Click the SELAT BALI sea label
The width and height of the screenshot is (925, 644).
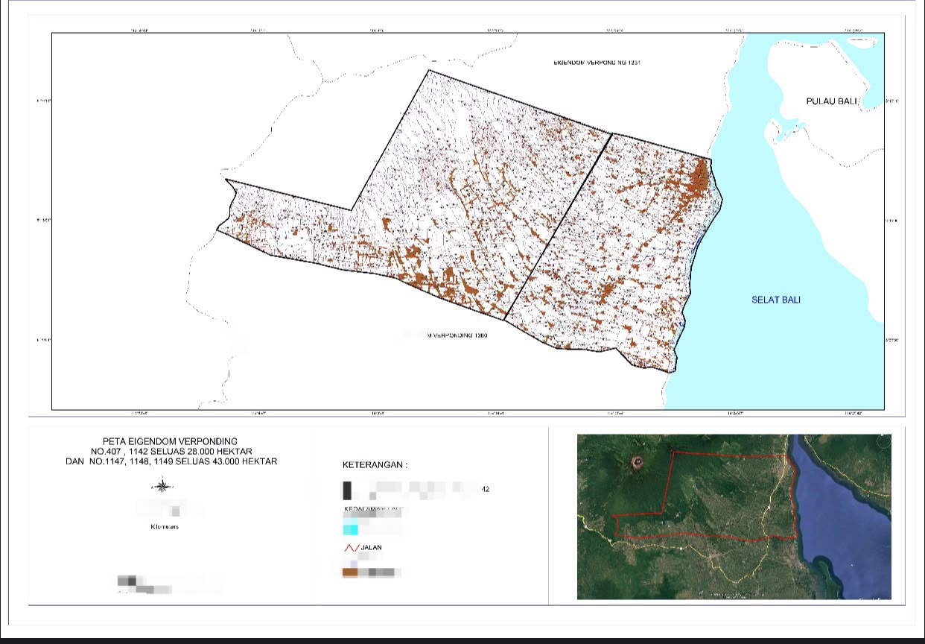(775, 300)
